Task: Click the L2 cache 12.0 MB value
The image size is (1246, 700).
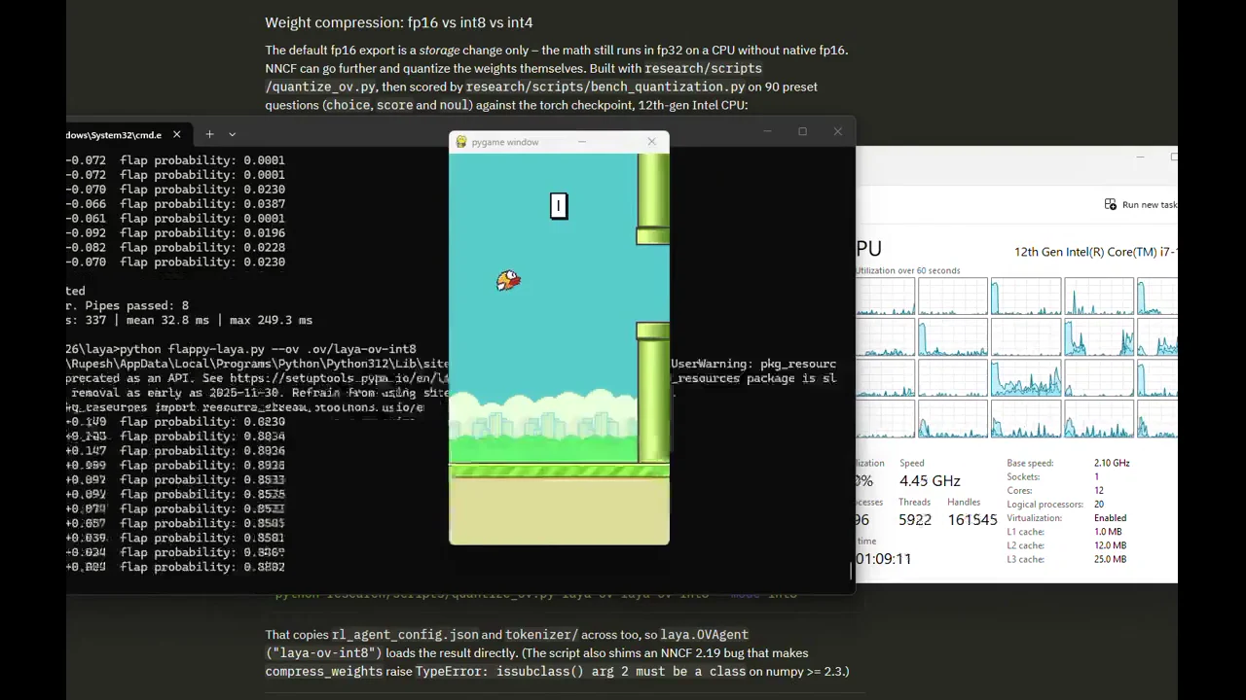Action: (x=1110, y=545)
